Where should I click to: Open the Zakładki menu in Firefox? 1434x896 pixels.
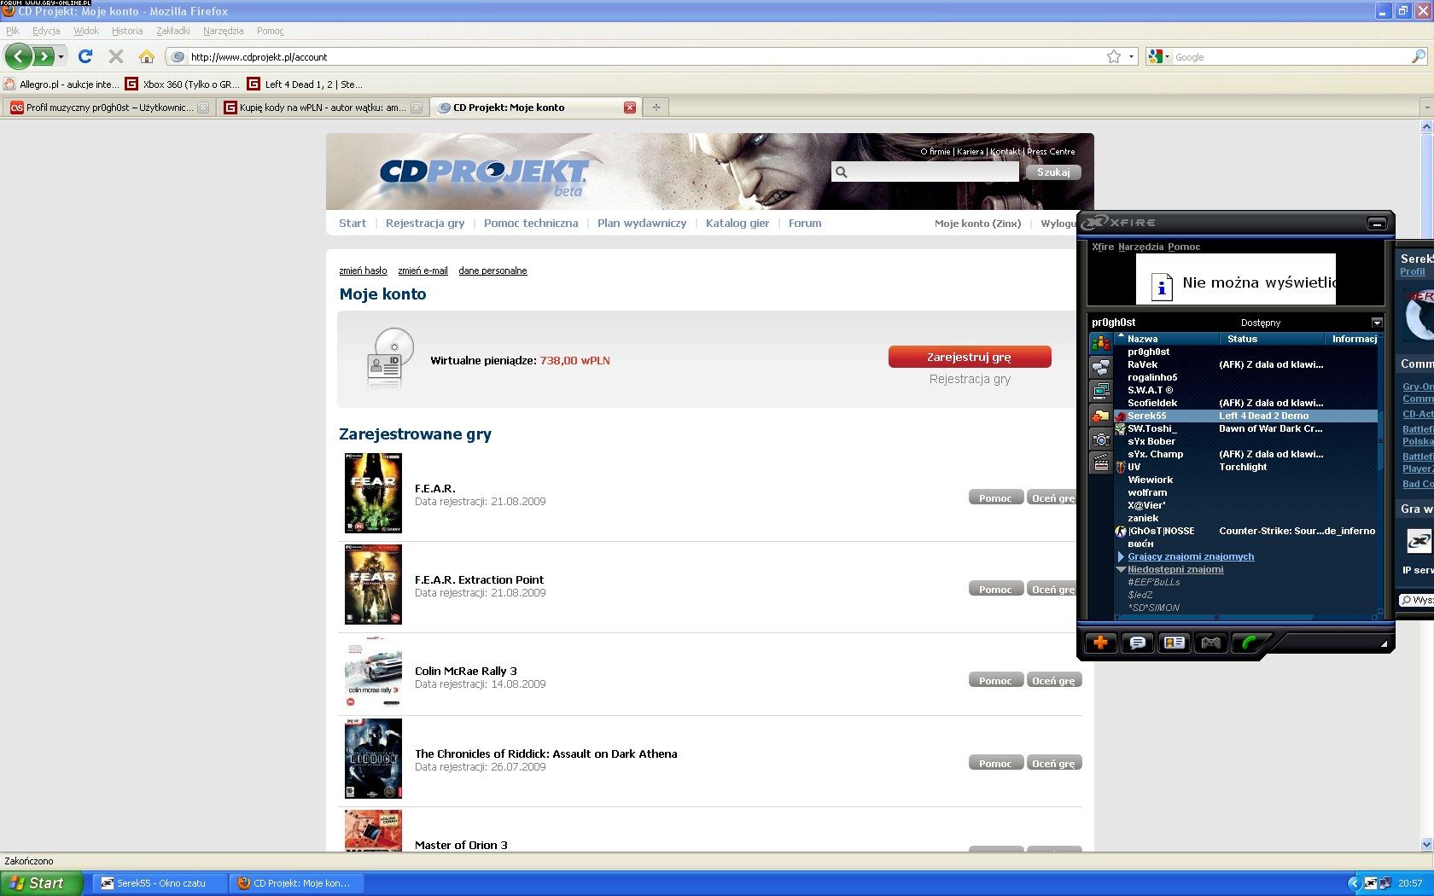[173, 31]
